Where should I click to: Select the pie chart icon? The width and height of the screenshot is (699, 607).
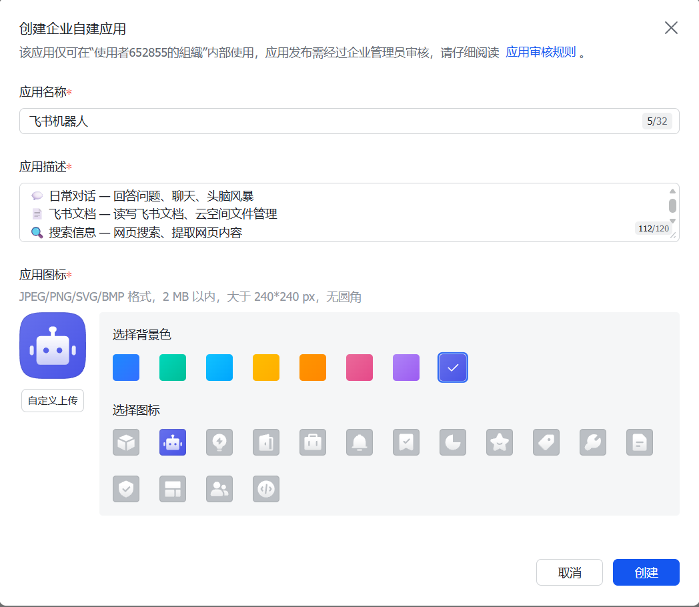coord(453,442)
